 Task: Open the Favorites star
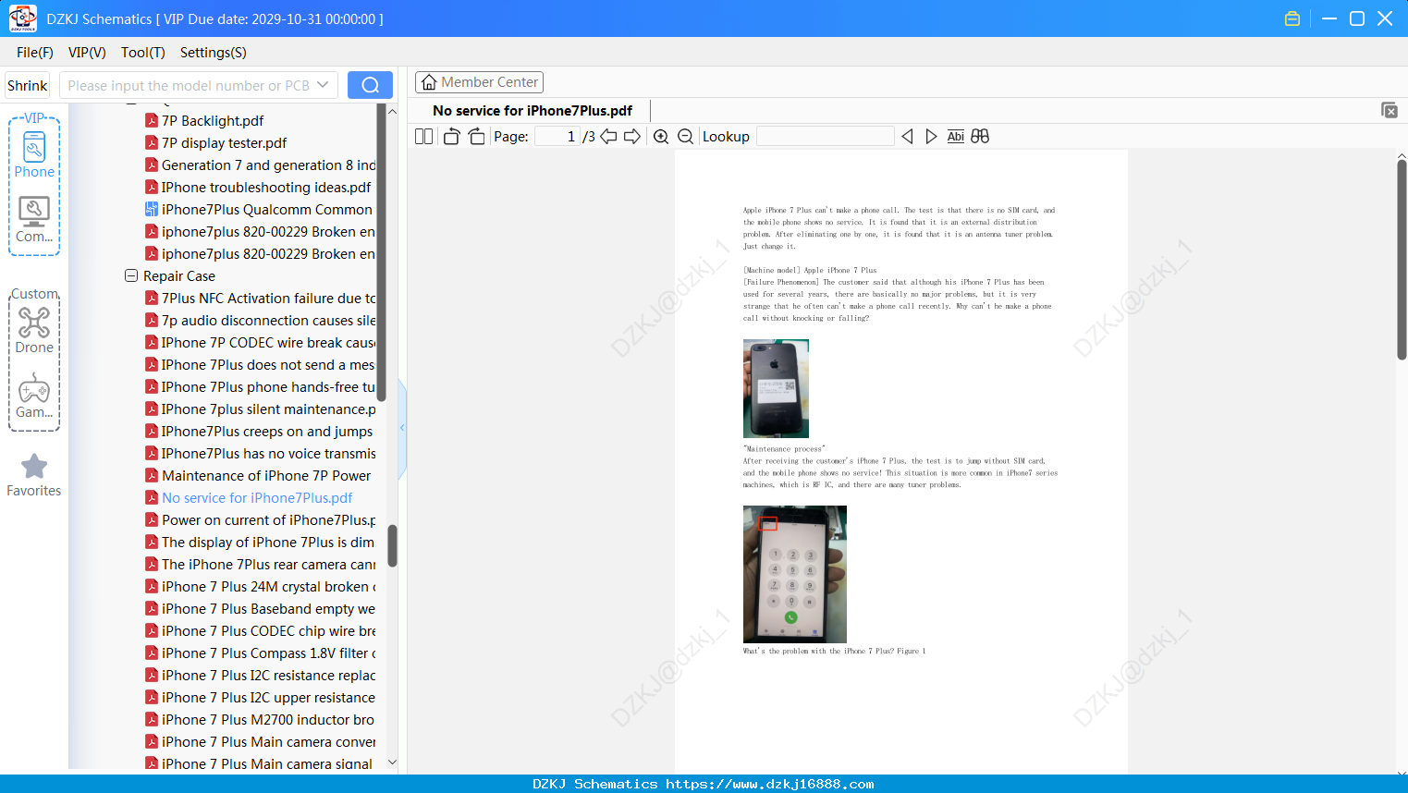pos(34,475)
